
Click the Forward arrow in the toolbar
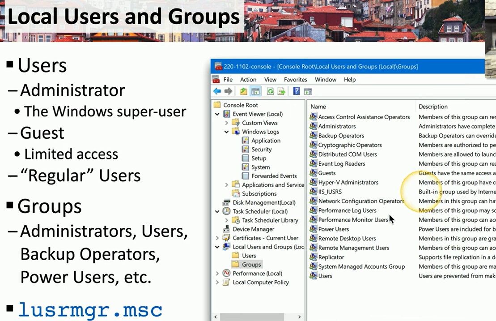(x=229, y=91)
